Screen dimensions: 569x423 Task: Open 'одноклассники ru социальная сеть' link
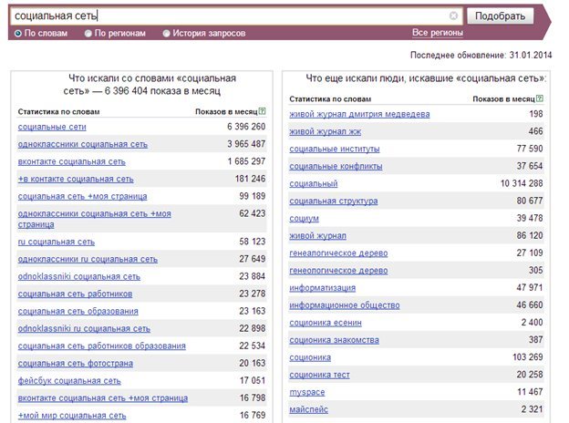point(88,260)
